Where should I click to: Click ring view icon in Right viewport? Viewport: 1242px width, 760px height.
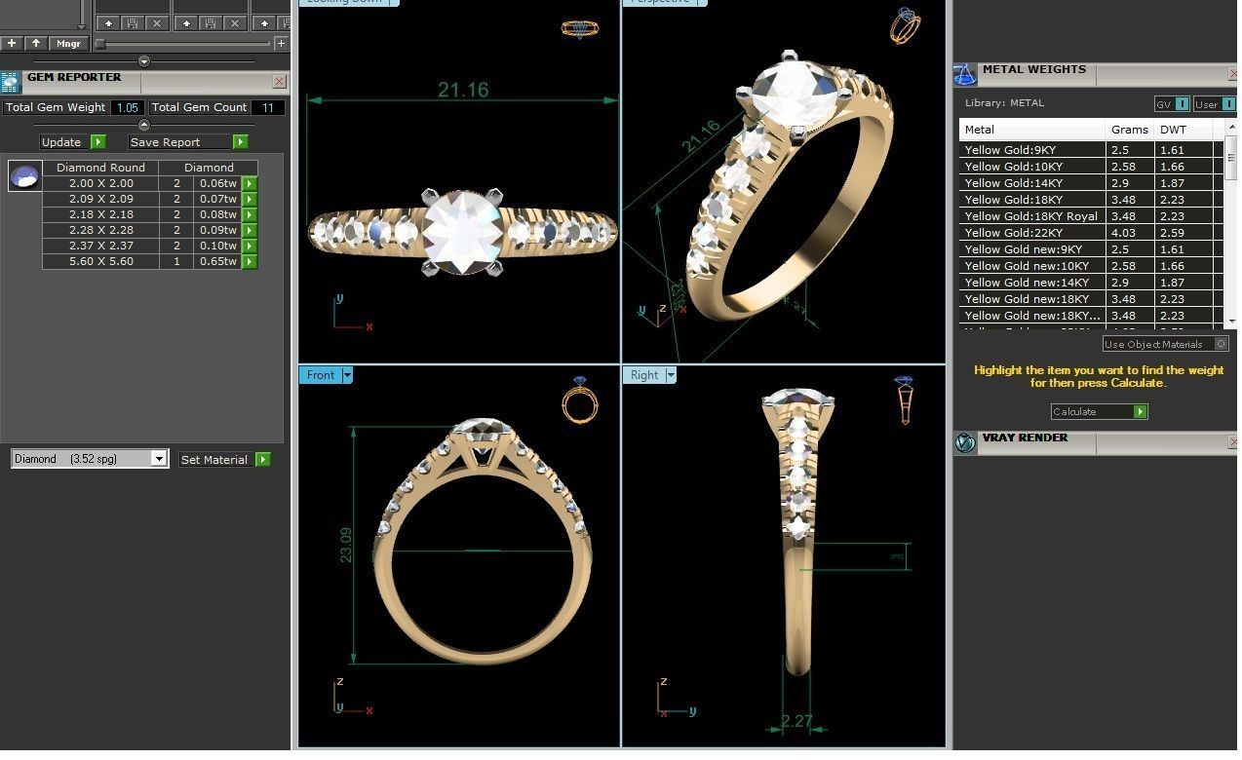click(x=905, y=399)
